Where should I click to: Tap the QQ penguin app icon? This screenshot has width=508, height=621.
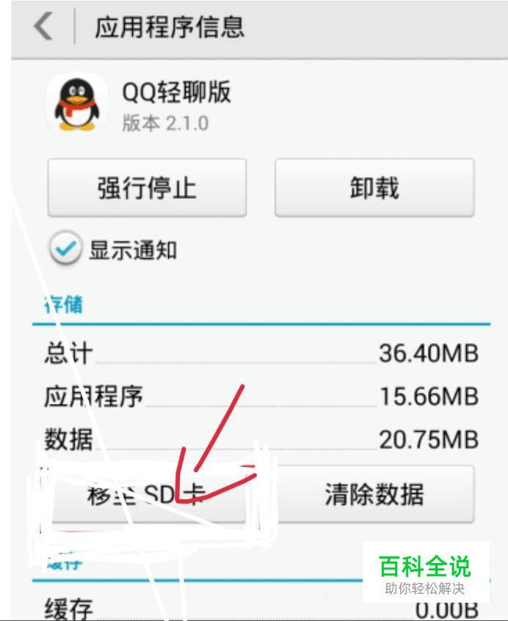click(x=77, y=104)
